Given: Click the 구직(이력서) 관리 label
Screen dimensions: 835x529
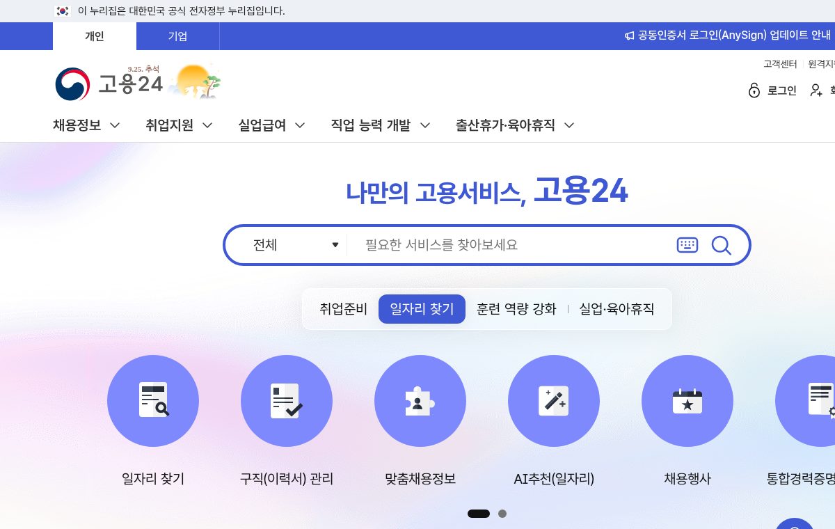Looking at the screenshot, I should click(x=287, y=479).
